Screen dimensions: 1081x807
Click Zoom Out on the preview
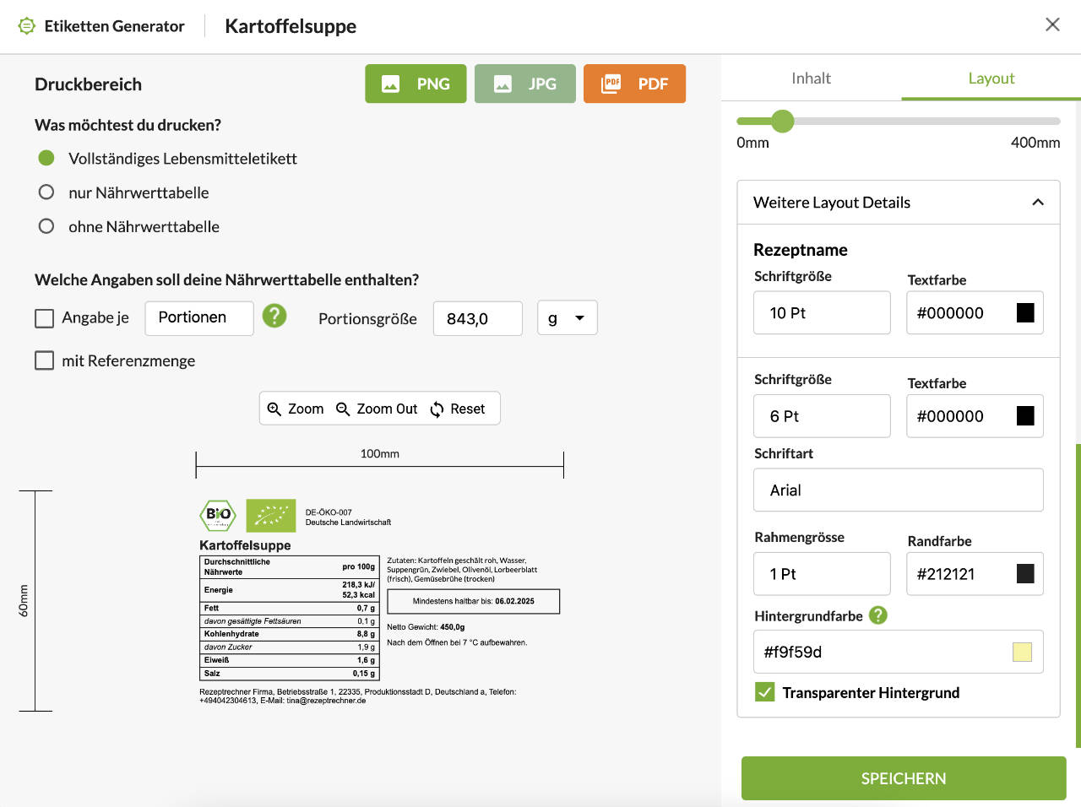pos(377,409)
